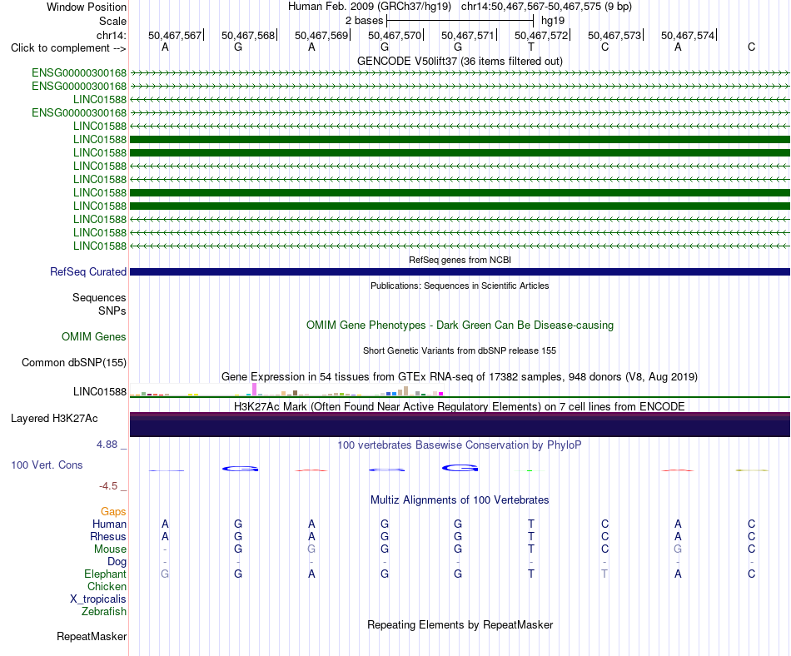Viewport: 791px width, 656px height.
Task: Open the 'RefSeq genes from NCBI' track title
Action: pyautogui.click(x=460, y=260)
